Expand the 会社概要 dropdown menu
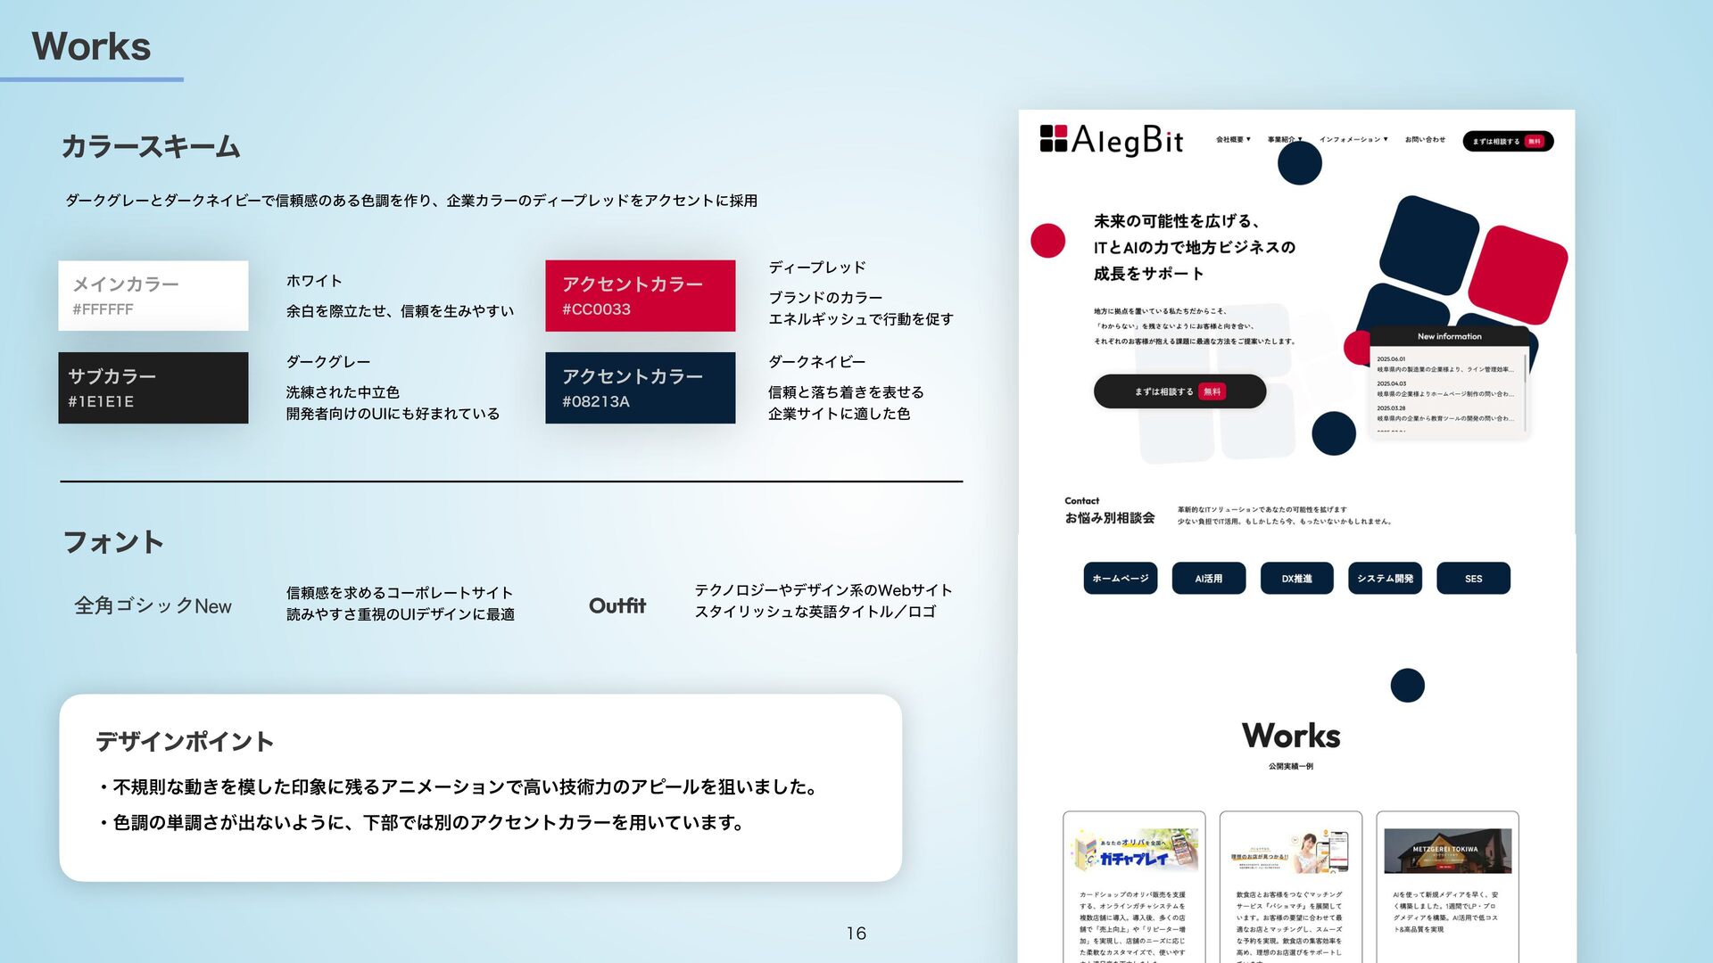The height and width of the screenshot is (963, 1713). (1233, 140)
